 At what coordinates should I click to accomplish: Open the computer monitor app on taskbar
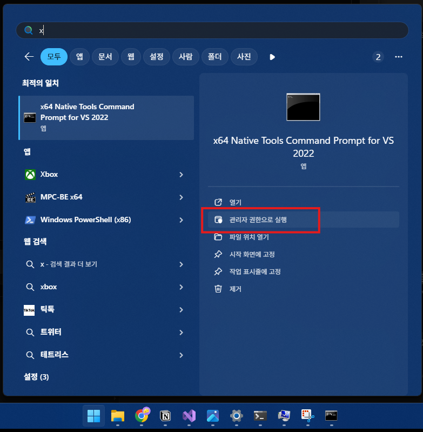coord(284,416)
